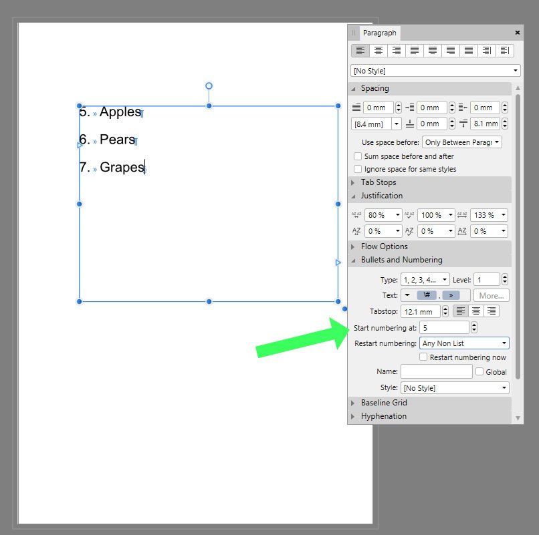Click the numbering Name input field
539x535 pixels.
[x=436, y=371]
